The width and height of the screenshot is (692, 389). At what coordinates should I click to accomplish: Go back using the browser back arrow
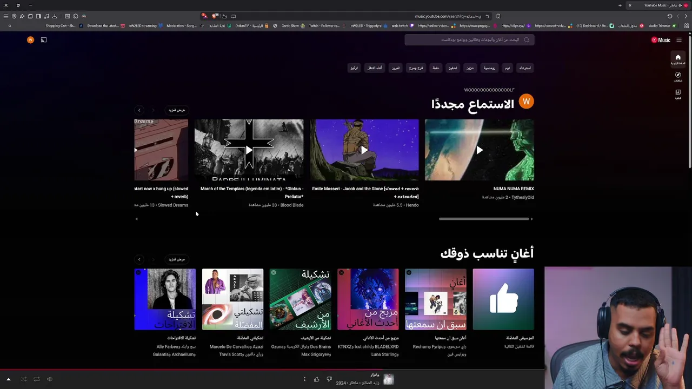[x=687, y=16]
